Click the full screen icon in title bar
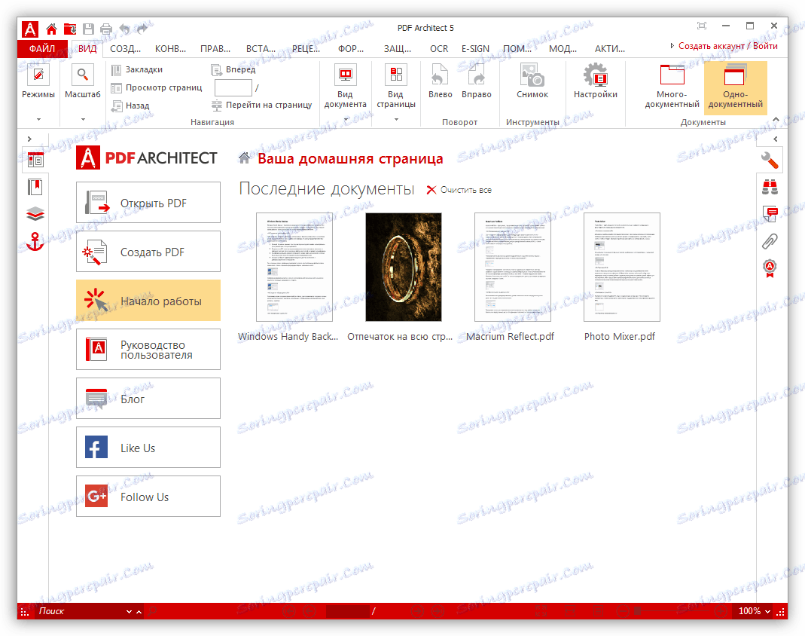This screenshot has height=636, width=805. click(701, 26)
